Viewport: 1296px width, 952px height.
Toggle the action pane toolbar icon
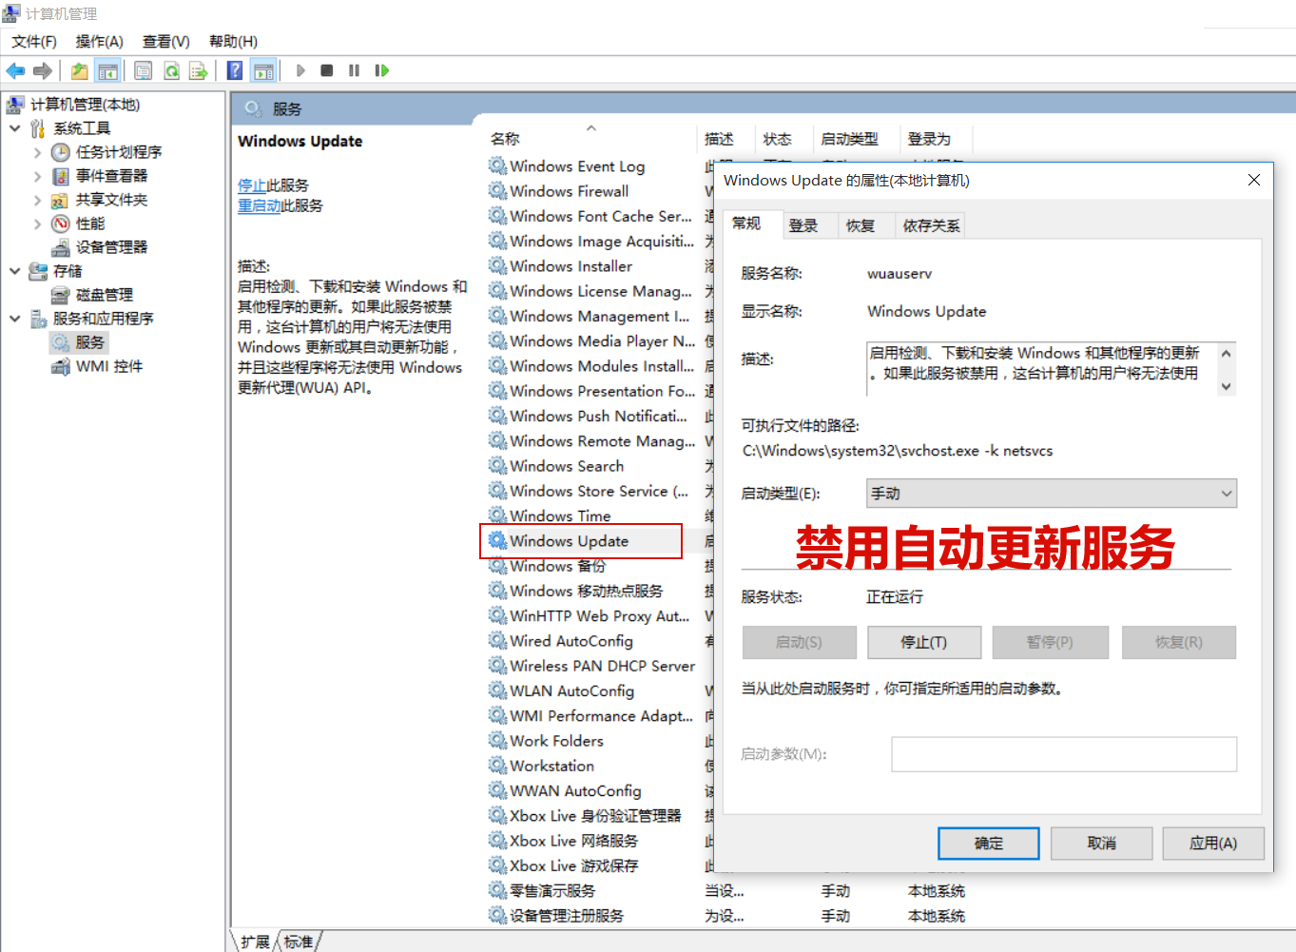pos(263,70)
